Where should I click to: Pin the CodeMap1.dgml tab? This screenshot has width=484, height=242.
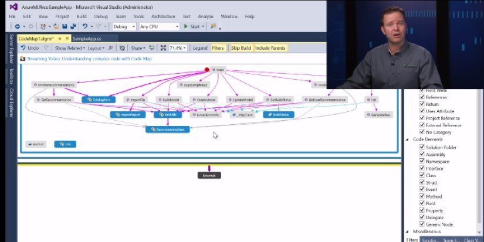(x=60, y=39)
